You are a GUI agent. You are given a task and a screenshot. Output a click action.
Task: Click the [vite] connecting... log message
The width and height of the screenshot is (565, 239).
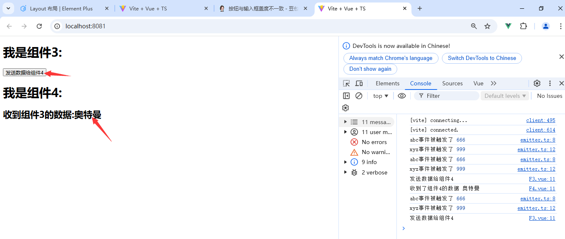point(439,120)
